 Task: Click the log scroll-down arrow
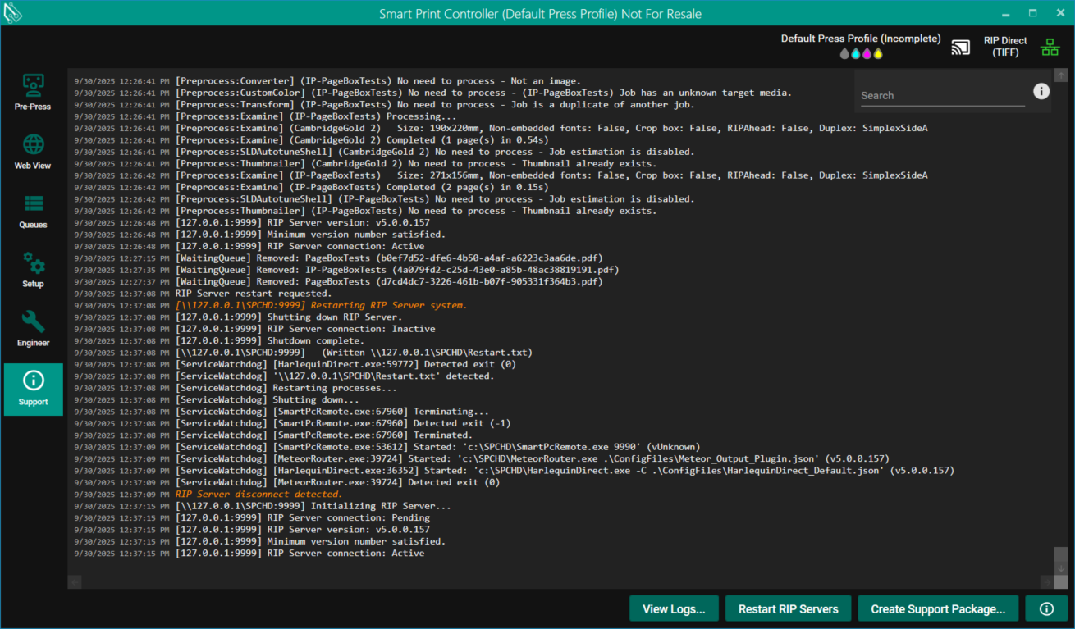[x=1060, y=568]
